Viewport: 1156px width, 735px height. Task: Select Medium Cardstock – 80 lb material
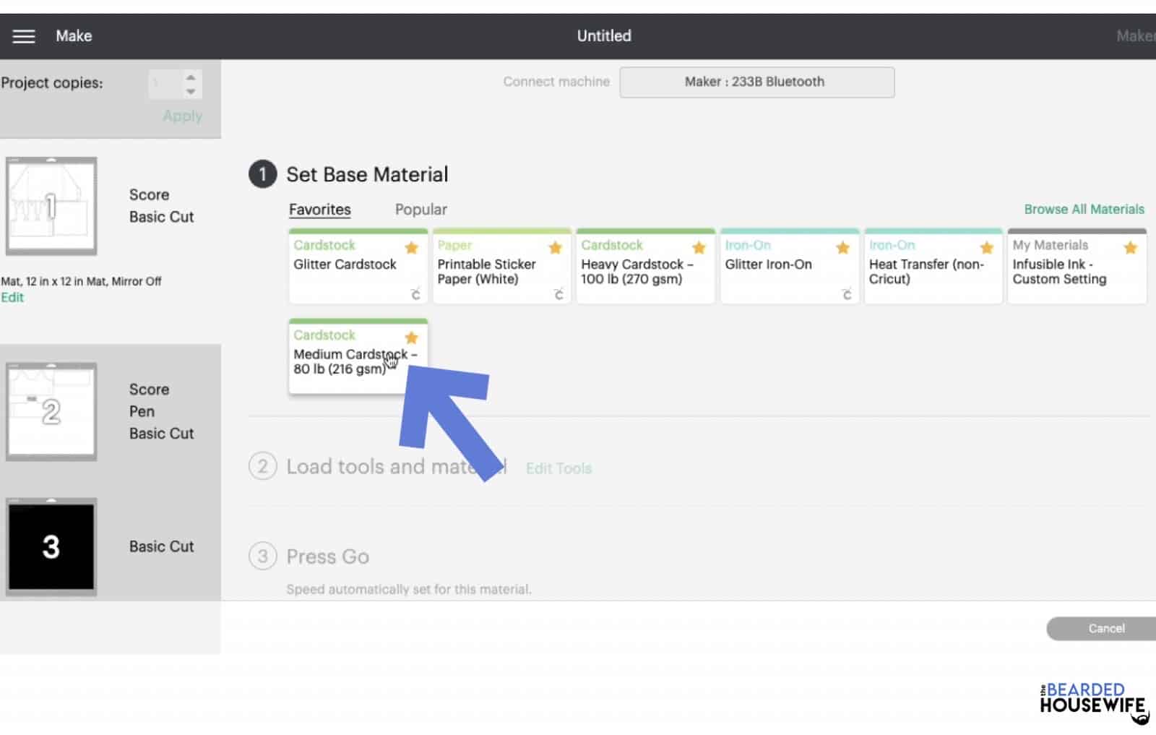point(358,356)
